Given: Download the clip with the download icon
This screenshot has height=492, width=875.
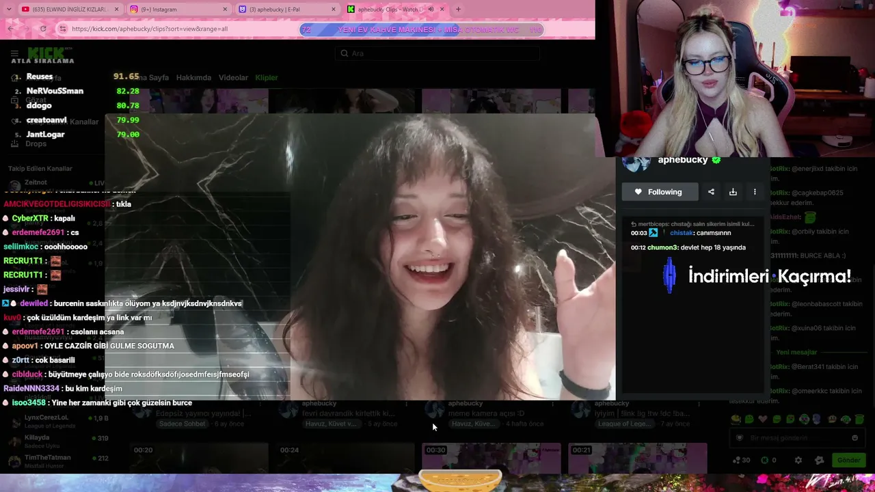Looking at the screenshot, I should click(733, 192).
